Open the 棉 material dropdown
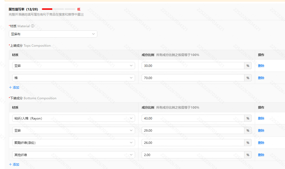This screenshot has width=285, height=169. [x=74, y=78]
